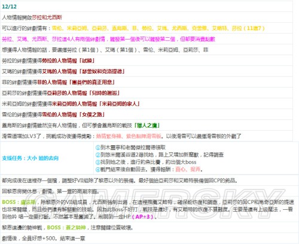Click the blue side quest title 大小姐的去向
Image resolution: width=299 pixels, height=244 pixels.
(x=30, y=158)
